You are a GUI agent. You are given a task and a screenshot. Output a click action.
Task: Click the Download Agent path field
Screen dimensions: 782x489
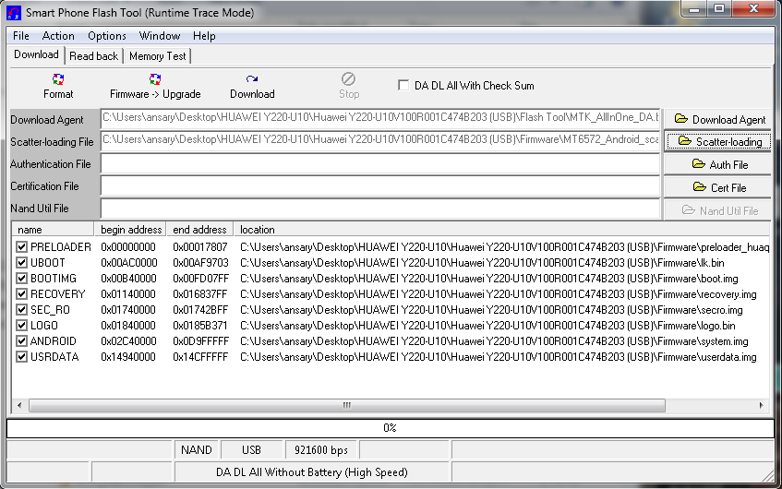tap(380, 119)
